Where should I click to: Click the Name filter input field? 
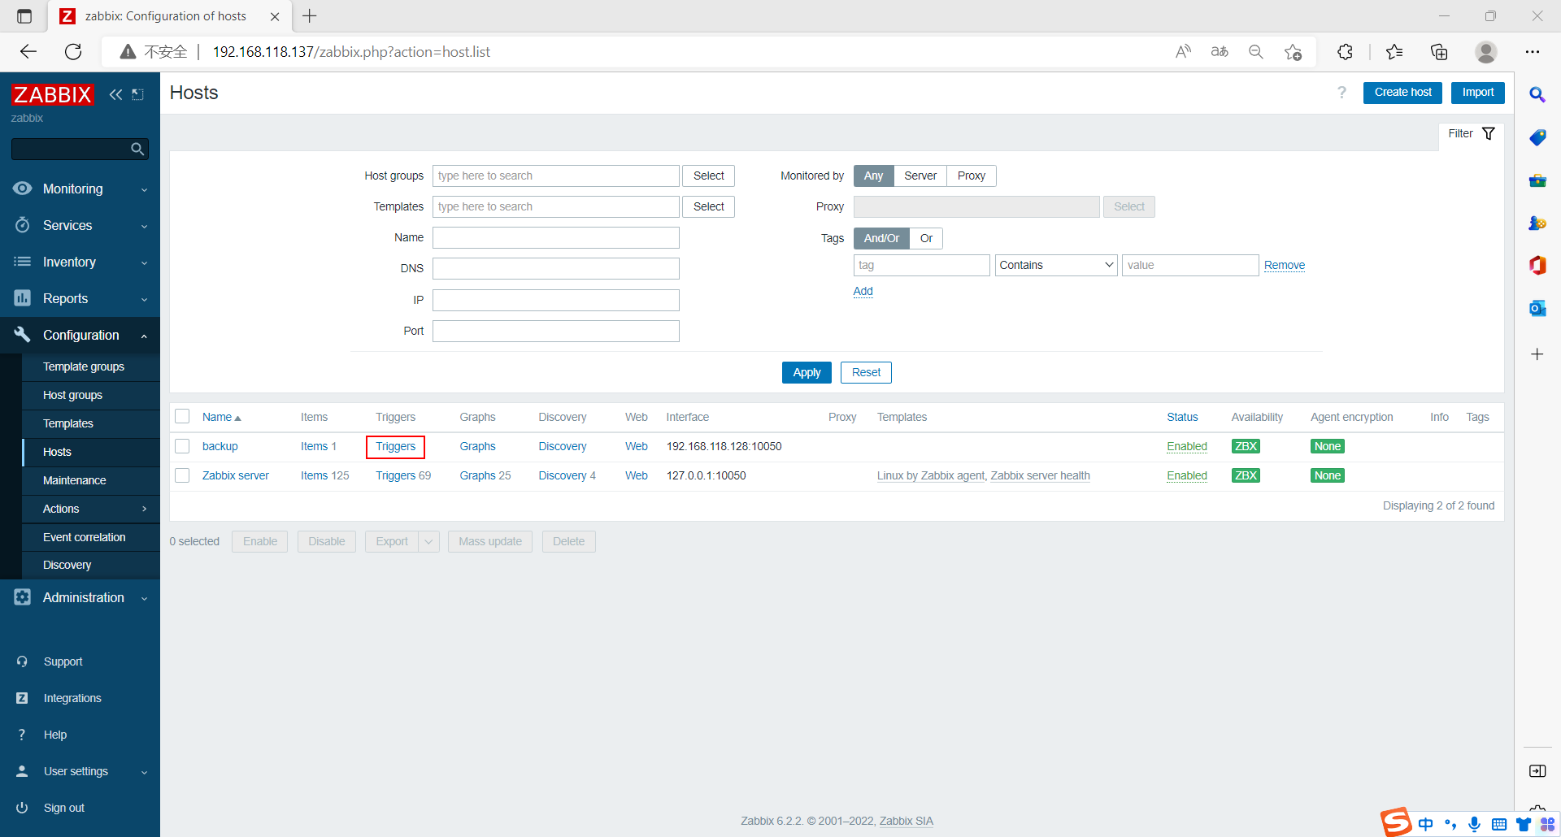tap(556, 237)
